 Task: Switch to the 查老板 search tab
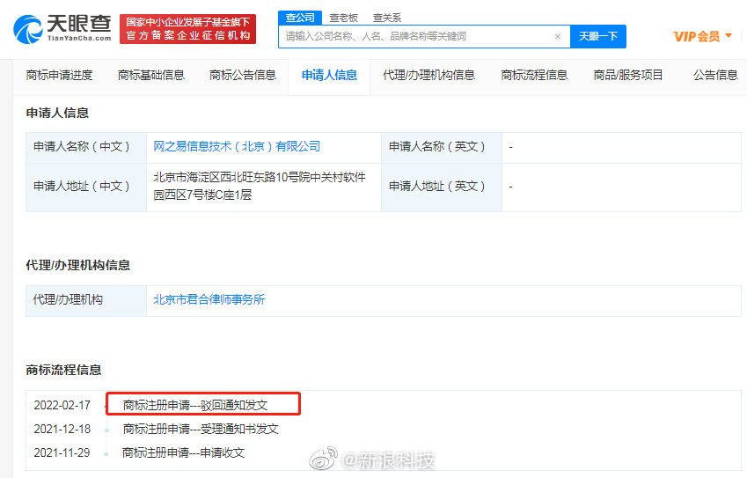click(343, 18)
